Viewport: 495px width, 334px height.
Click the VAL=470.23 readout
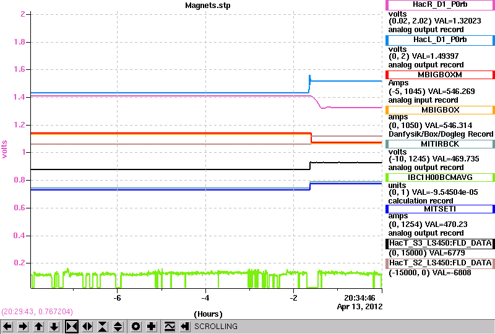446,225
